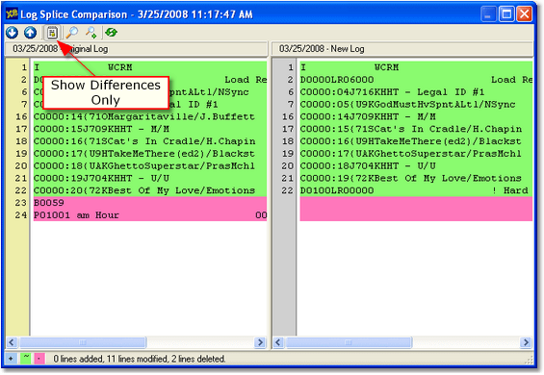The width and height of the screenshot is (544, 375).
Task: Select 'C0000:19{72KBest Of My Love' line in New Log
Action: (x=416, y=178)
